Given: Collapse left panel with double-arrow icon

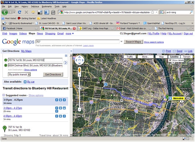Looking at the screenshot, I should pyautogui.click(x=71, y=51).
